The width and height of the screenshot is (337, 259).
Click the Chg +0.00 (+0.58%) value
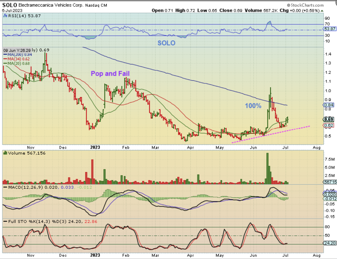[300, 10]
